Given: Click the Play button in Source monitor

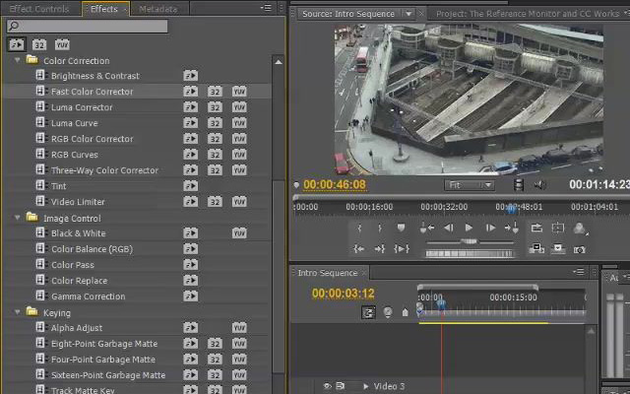Looking at the screenshot, I should pyautogui.click(x=469, y=228).
